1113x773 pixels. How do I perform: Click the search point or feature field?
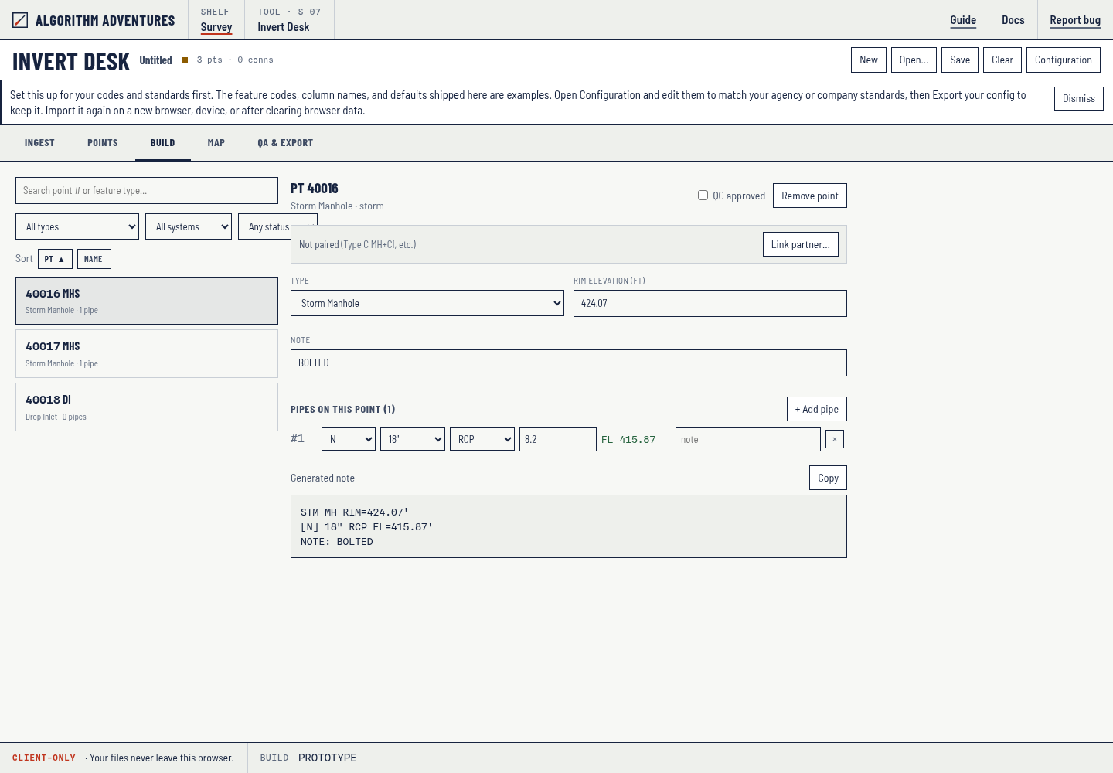click(x=147, y=190)
